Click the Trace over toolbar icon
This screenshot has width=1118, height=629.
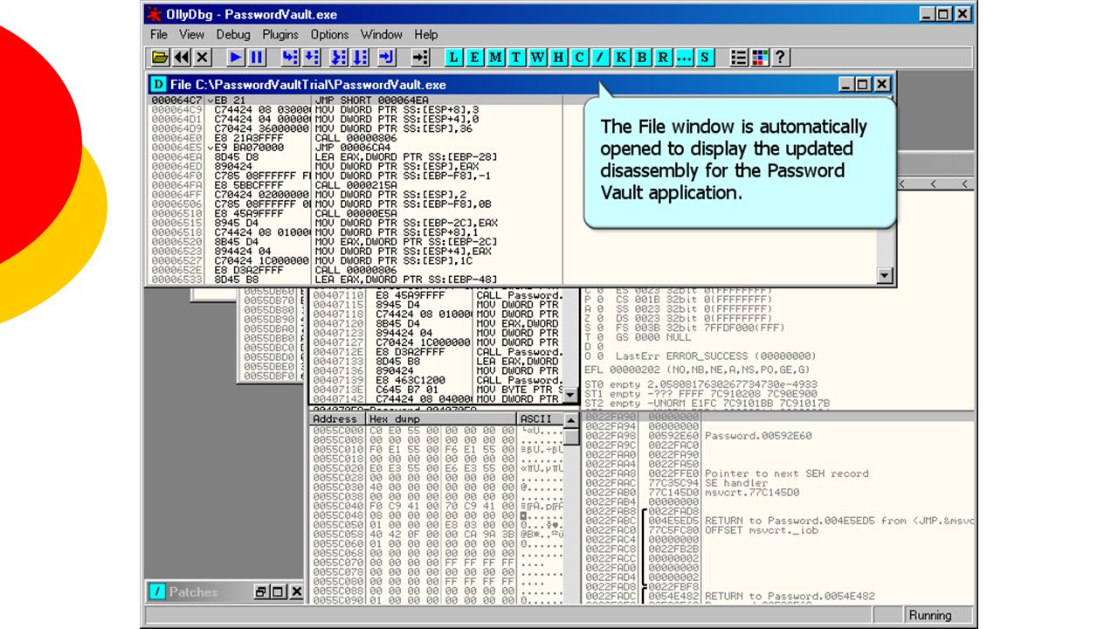[360, 58]
